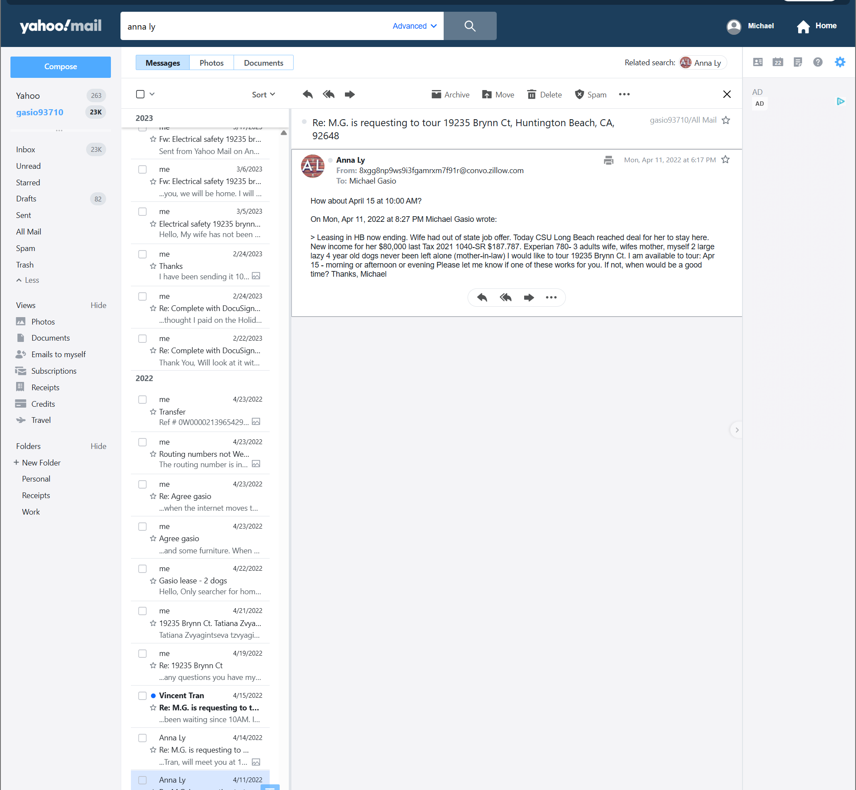Image resolution: width=856 pixels, height=790 pixels.
Task: Star the email subject in header
Action: 726,120
